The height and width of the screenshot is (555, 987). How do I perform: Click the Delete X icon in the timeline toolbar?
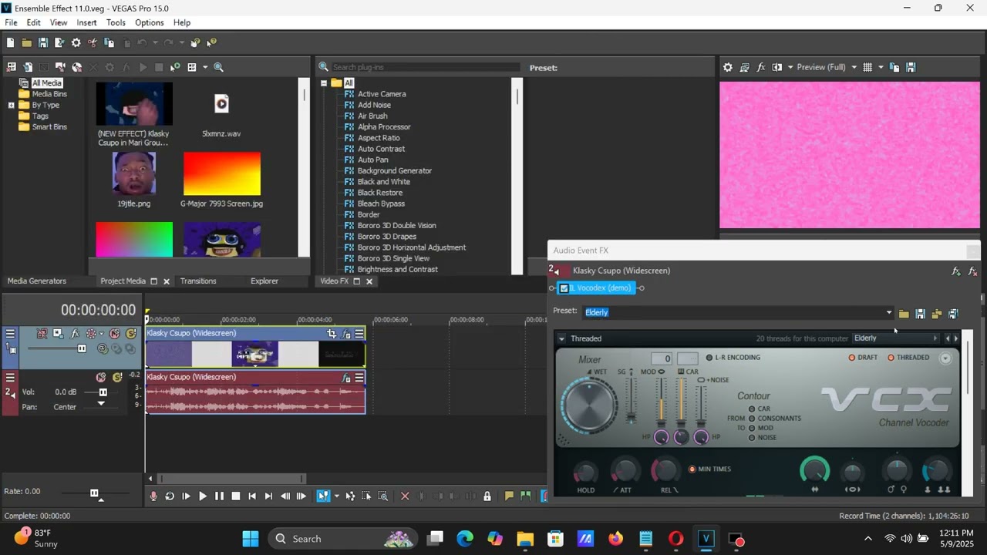click(405, 496)
